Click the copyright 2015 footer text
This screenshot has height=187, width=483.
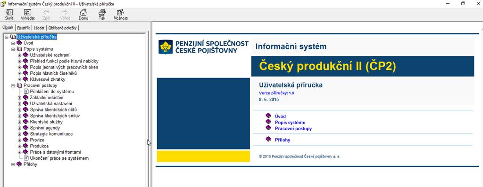pyautogui.click(x=300, y=156)
